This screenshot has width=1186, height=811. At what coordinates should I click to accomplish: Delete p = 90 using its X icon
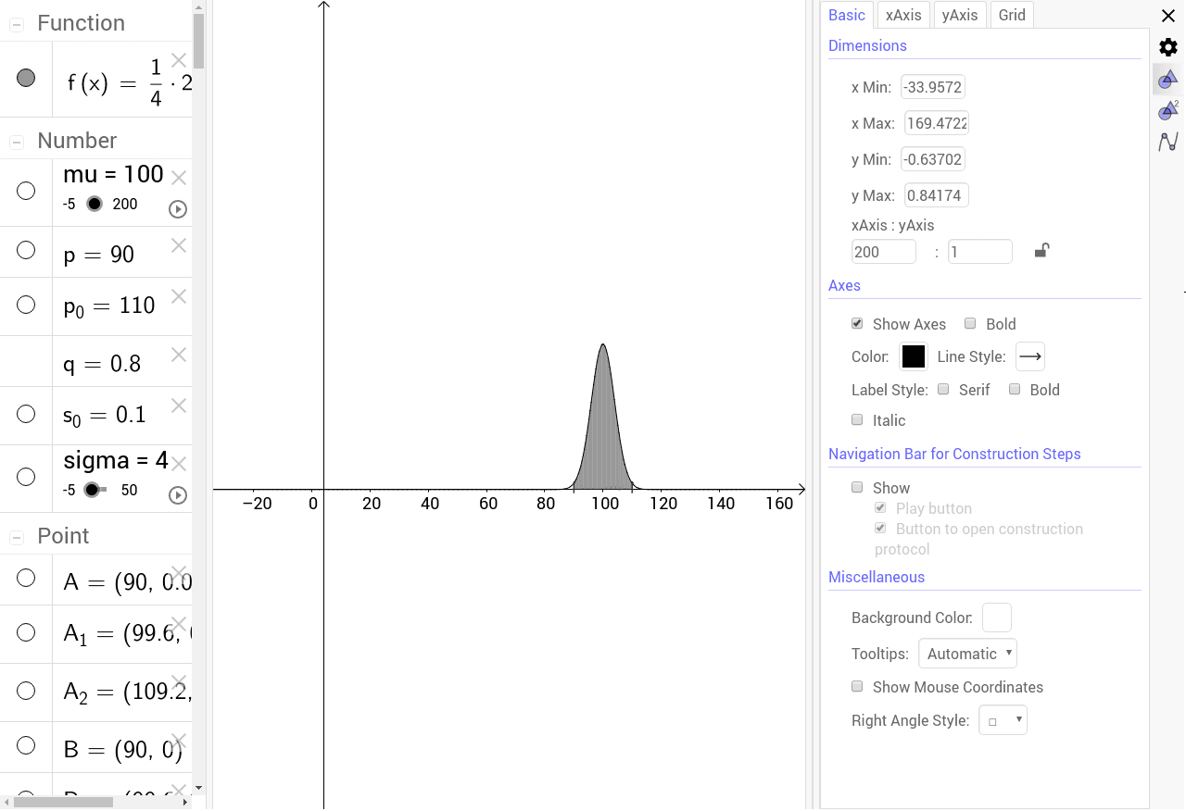click(x=177, y=245)
